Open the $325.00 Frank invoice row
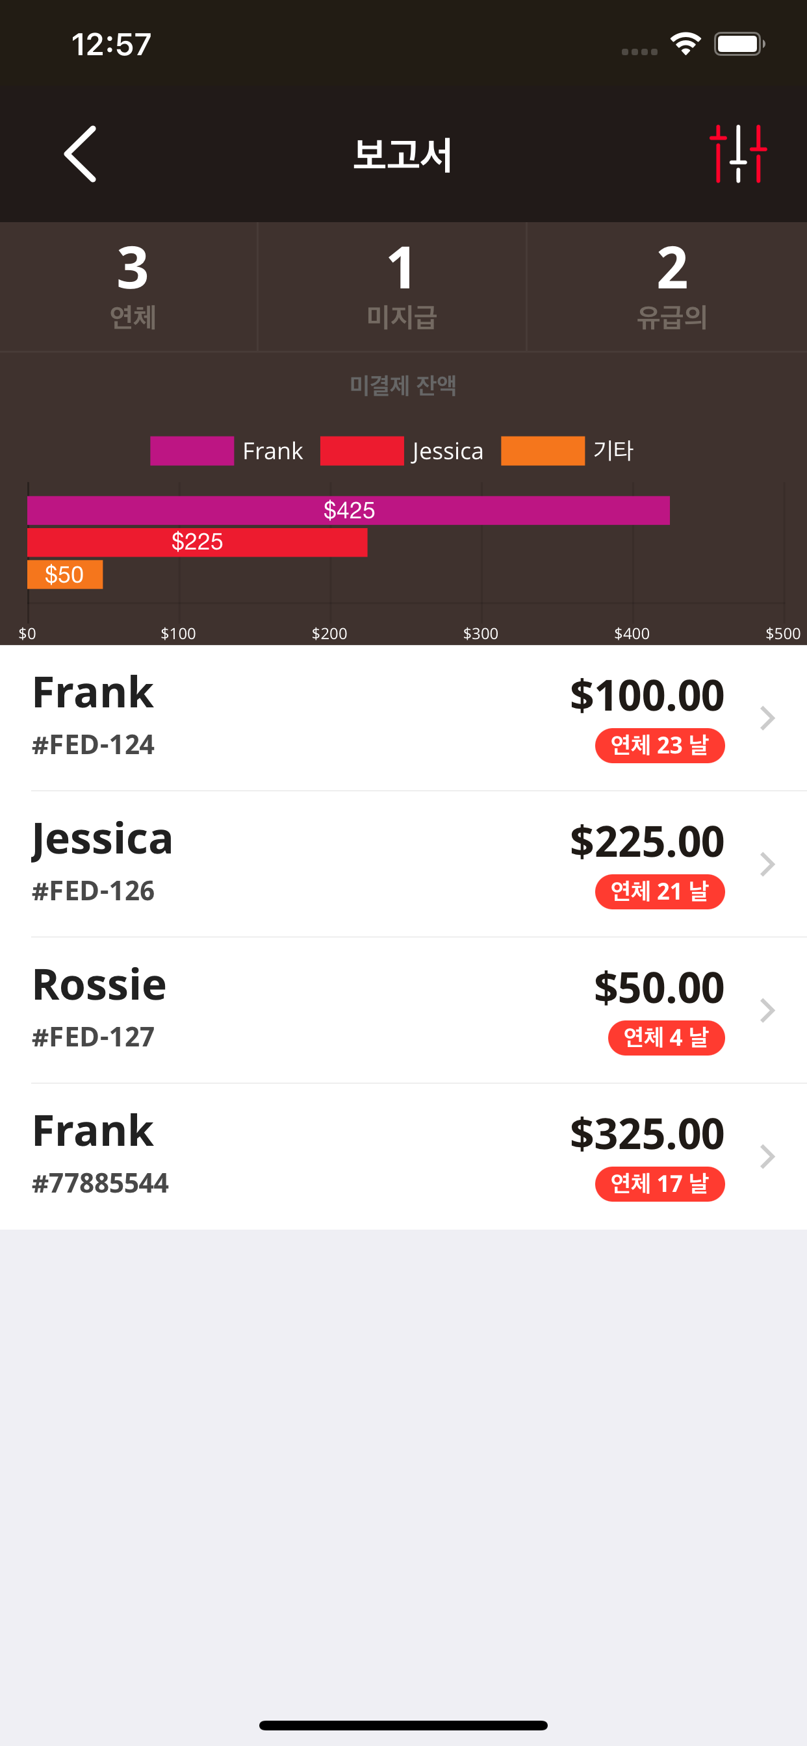Viewport: 807px width, 1746px height. (403, 1156)
